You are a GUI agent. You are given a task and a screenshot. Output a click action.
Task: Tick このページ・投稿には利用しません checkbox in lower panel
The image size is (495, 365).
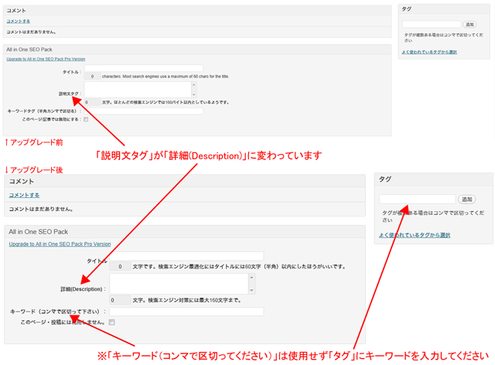[111, 322]
